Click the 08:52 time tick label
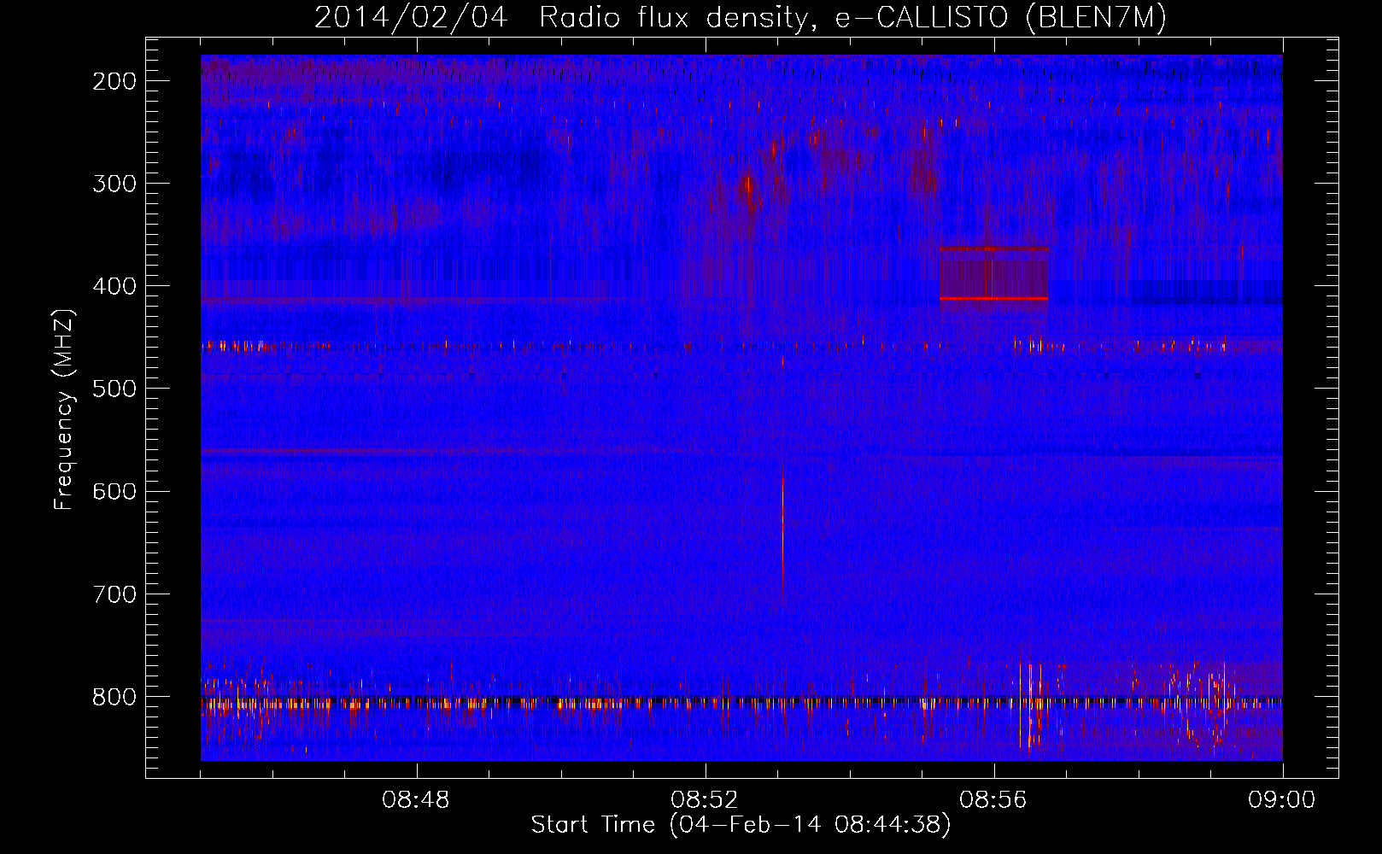 (705, 800)
